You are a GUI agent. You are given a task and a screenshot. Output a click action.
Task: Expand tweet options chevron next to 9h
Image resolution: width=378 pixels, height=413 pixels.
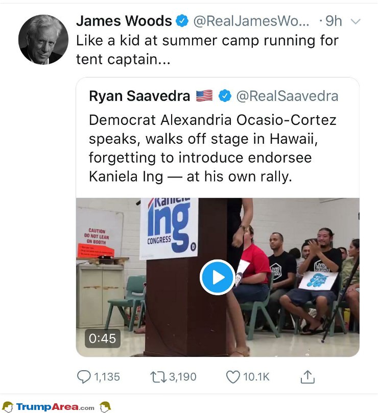click(356, 21)
